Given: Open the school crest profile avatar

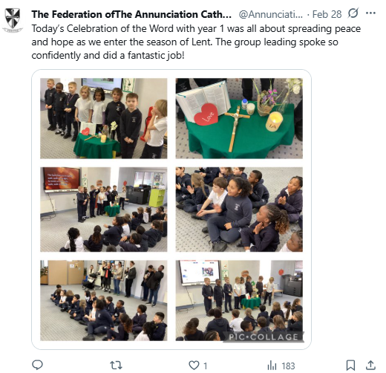Looking at the screenshot, I should point(13,20).
